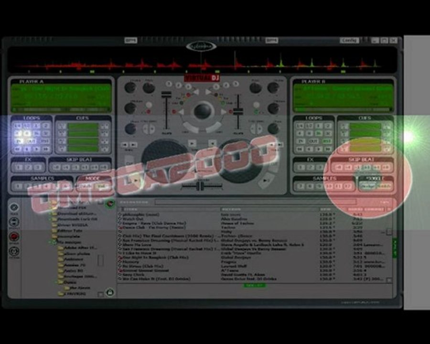Trigger FX 3 on Player A
This screenshot has height=344, width=430.
tap(38, 167)
